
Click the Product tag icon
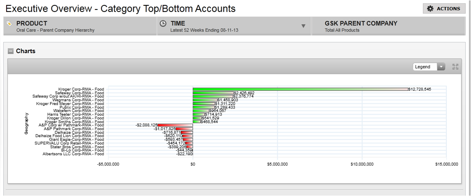coord(9,23)
